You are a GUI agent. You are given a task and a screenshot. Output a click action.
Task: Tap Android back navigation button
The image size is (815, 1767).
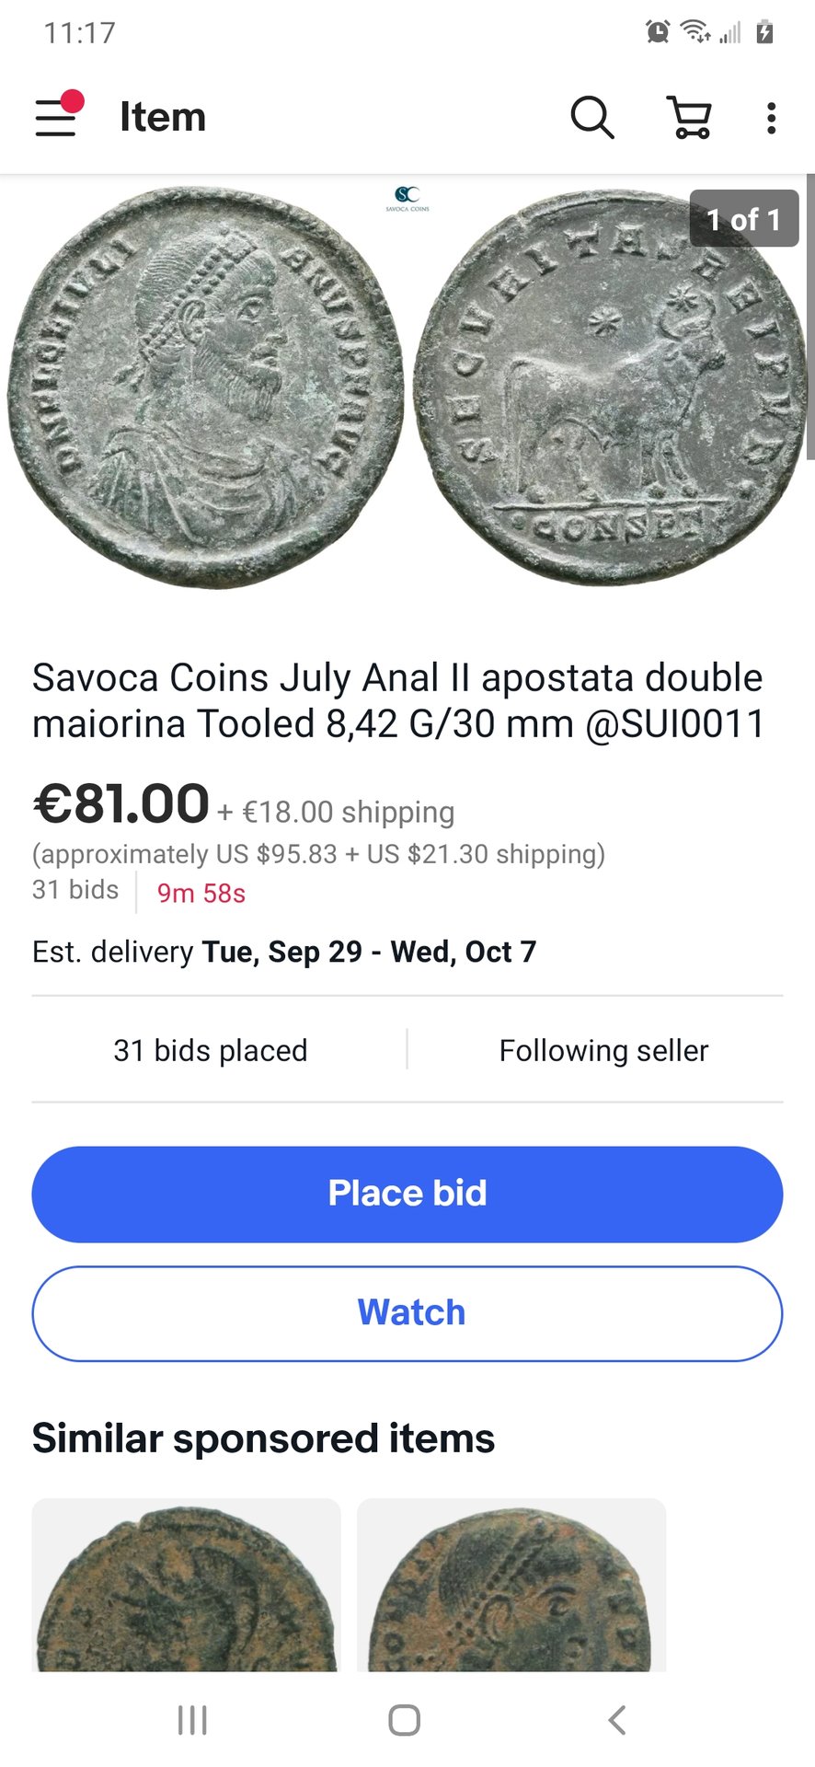pos(617,1719)
